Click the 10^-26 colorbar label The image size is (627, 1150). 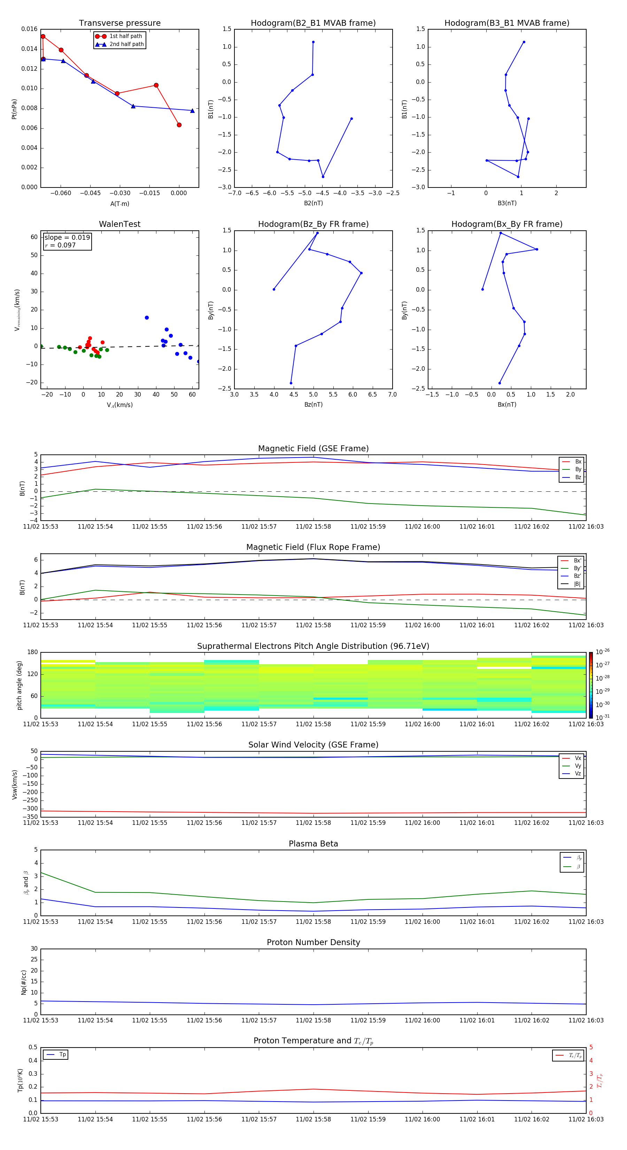(603, 652)
